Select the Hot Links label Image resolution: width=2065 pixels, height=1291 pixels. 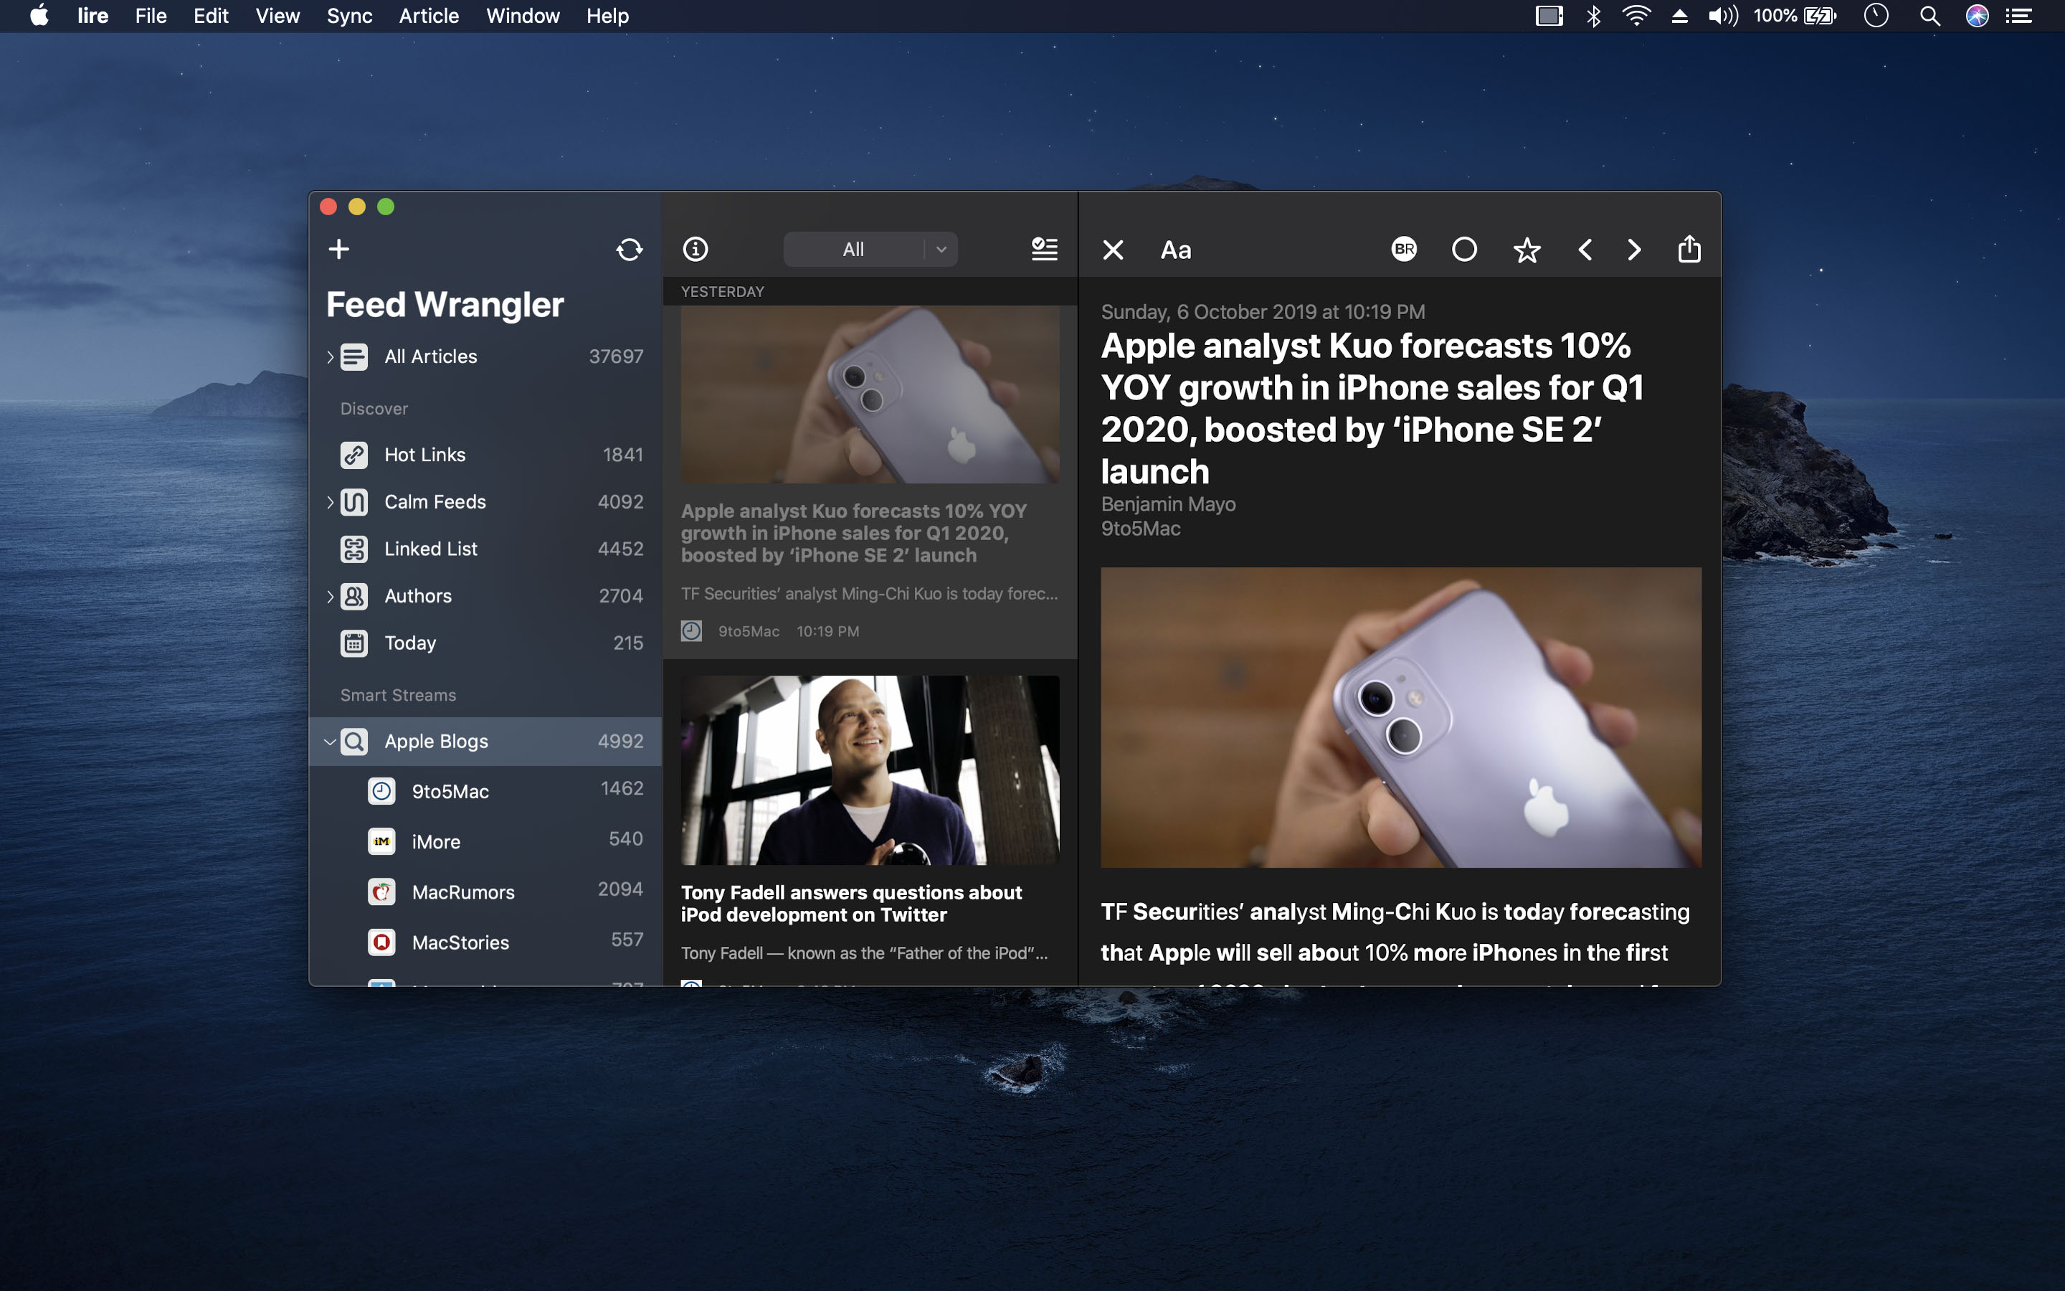click(x=425, y=455)
